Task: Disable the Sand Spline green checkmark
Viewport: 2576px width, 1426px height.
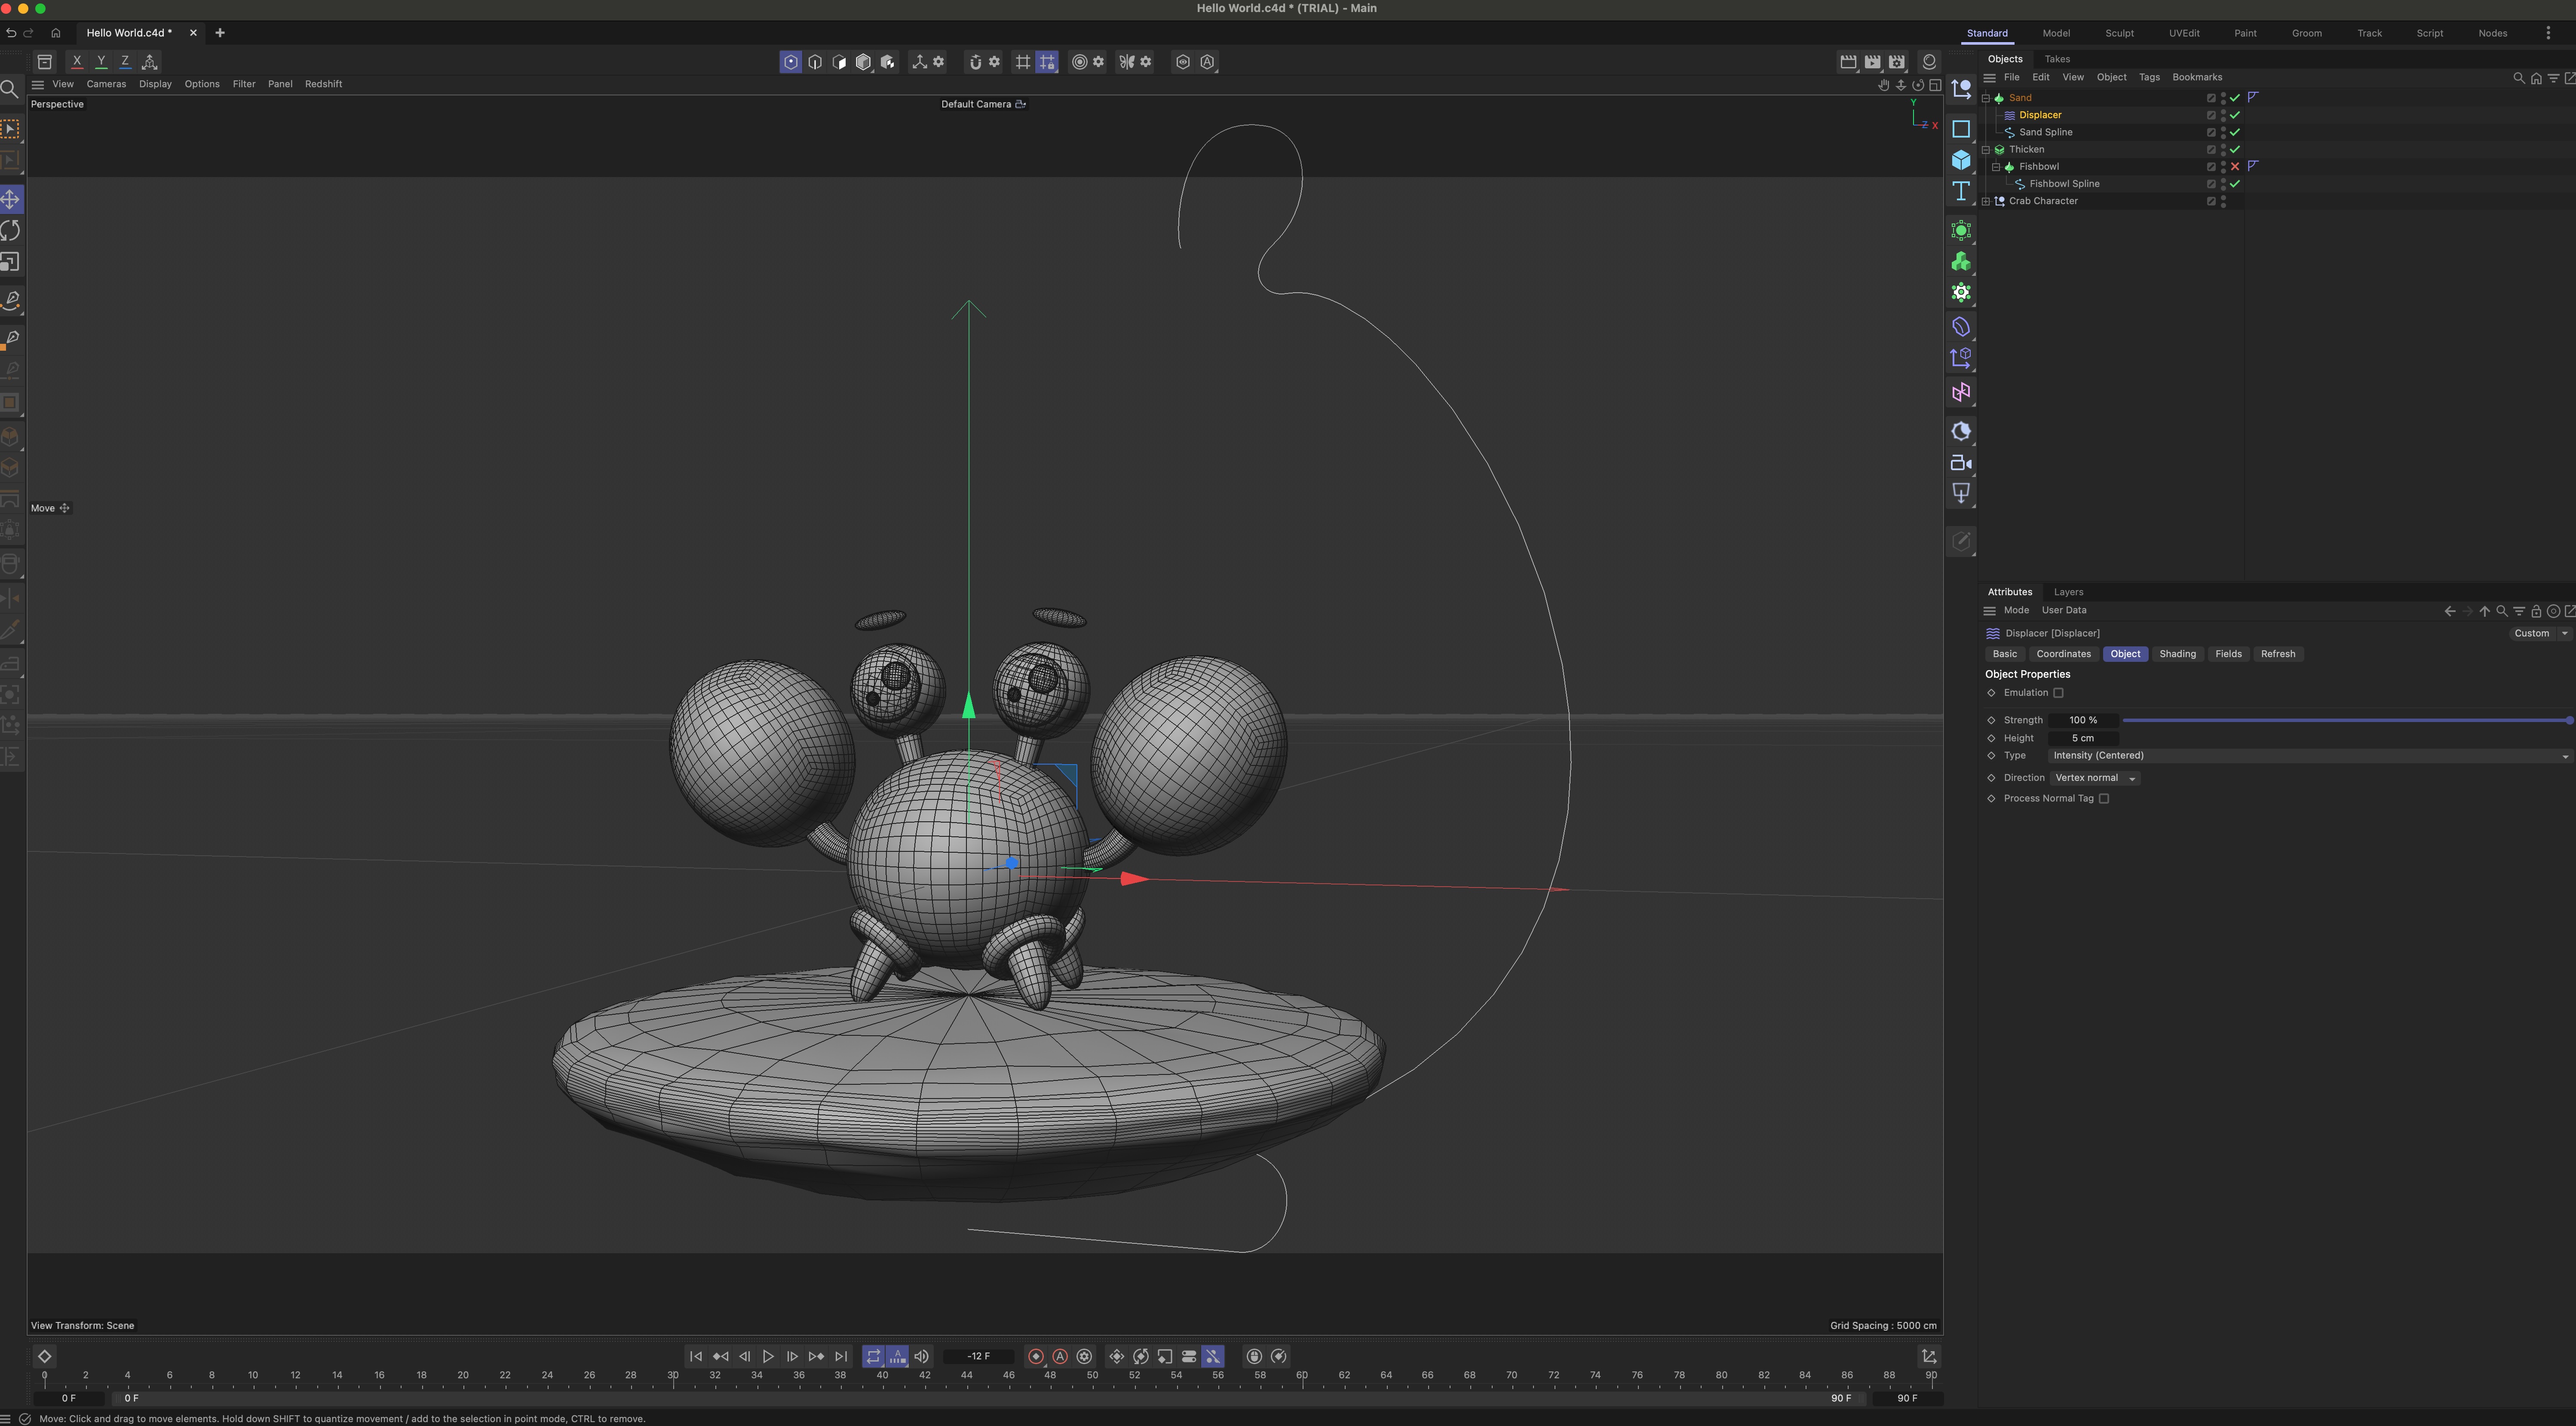Action: click(x=2235, y=132)
